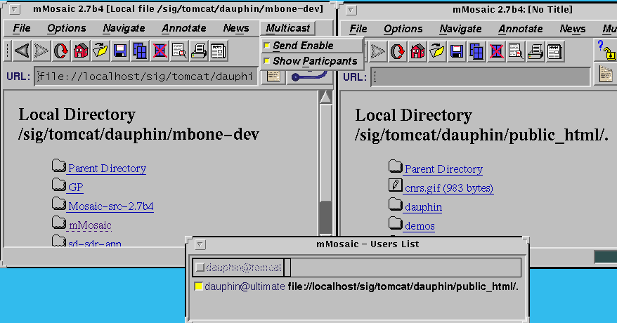This screenshot has height=323, width=617.
Task: Click the Find in document icon, right window
Action: point(517,51)
